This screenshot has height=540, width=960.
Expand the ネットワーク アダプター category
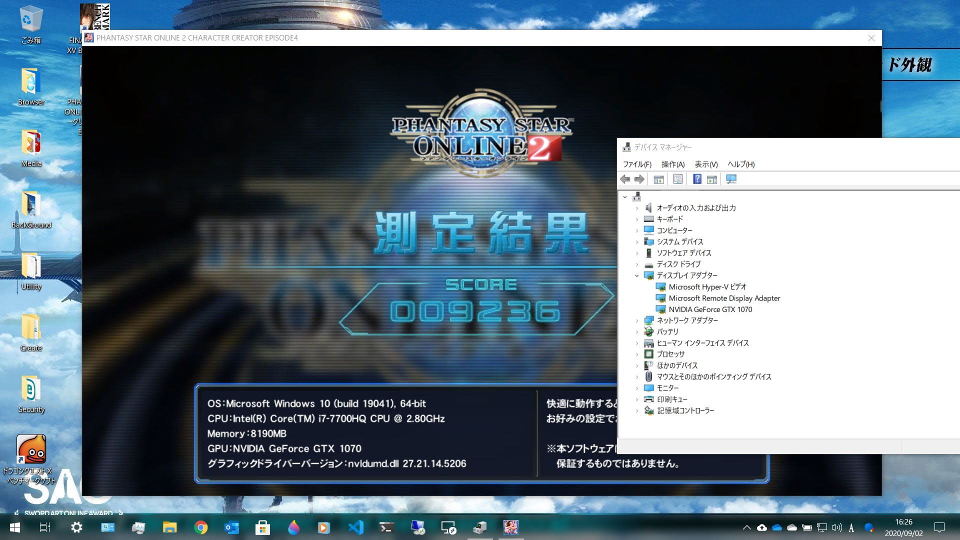tap(636, 320)
